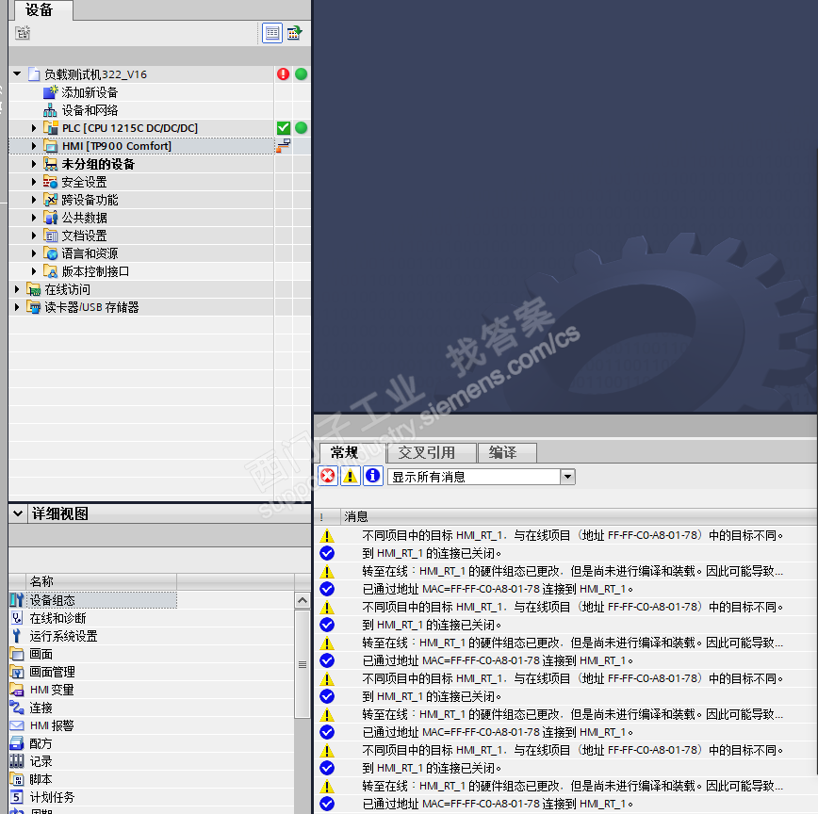Click the red error status icon
This screenshot has width=818, height=814.
click(284, 74)
